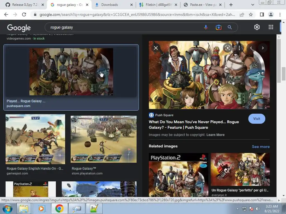Close the image preview panel

point(156,48)
